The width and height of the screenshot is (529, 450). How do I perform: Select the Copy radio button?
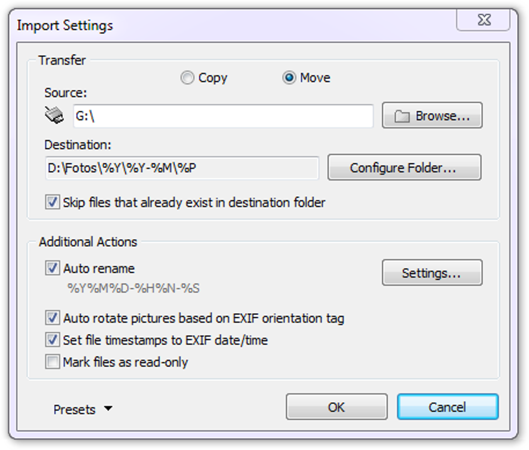pos(187,78)
